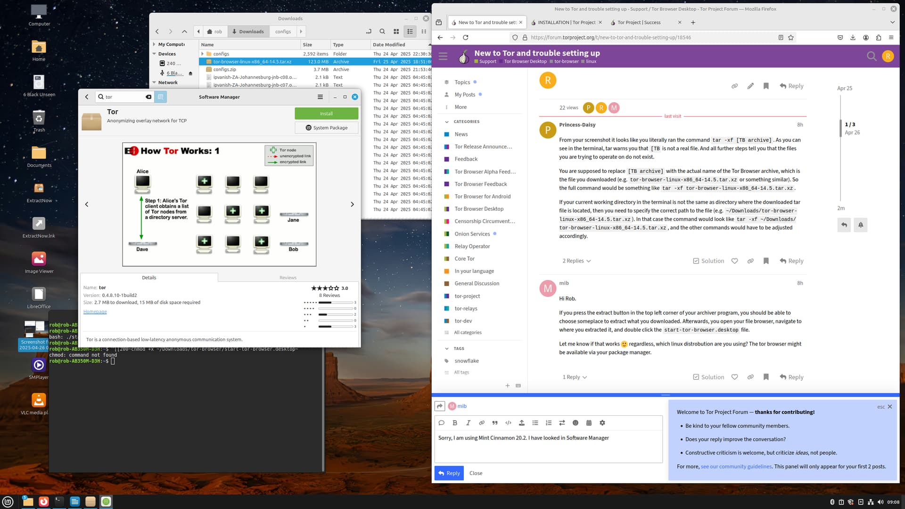Open the Tor Browser Desktop category

point(479,209)
